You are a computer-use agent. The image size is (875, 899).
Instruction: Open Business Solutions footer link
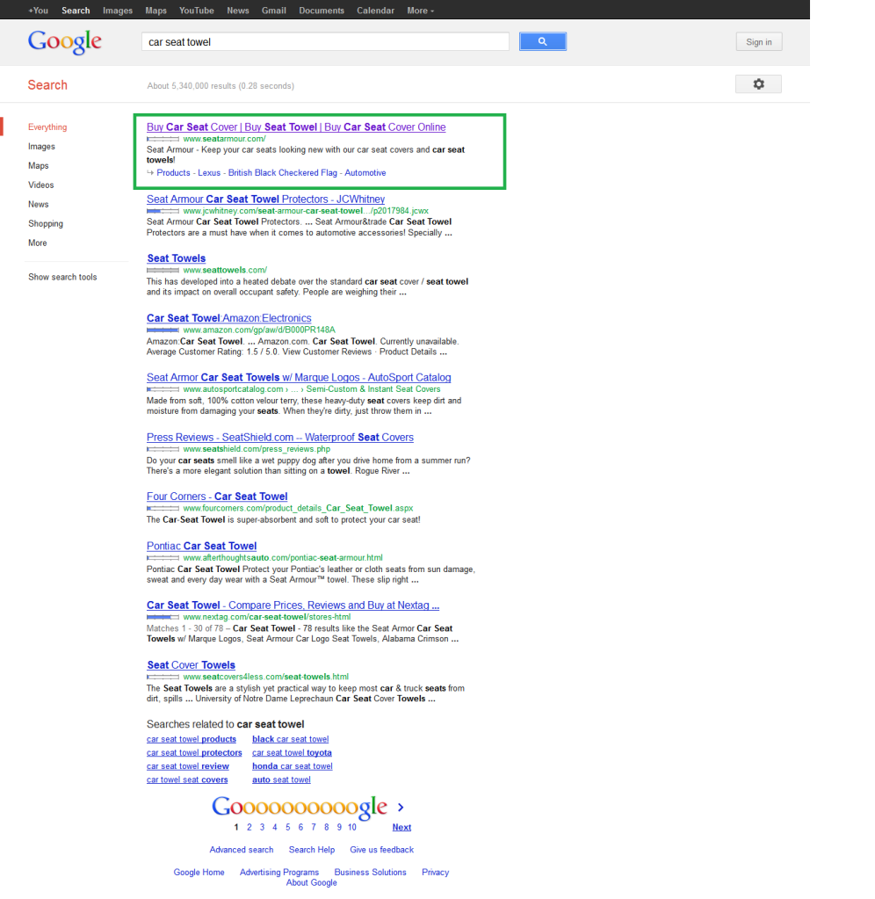click(x=370, y=872)
